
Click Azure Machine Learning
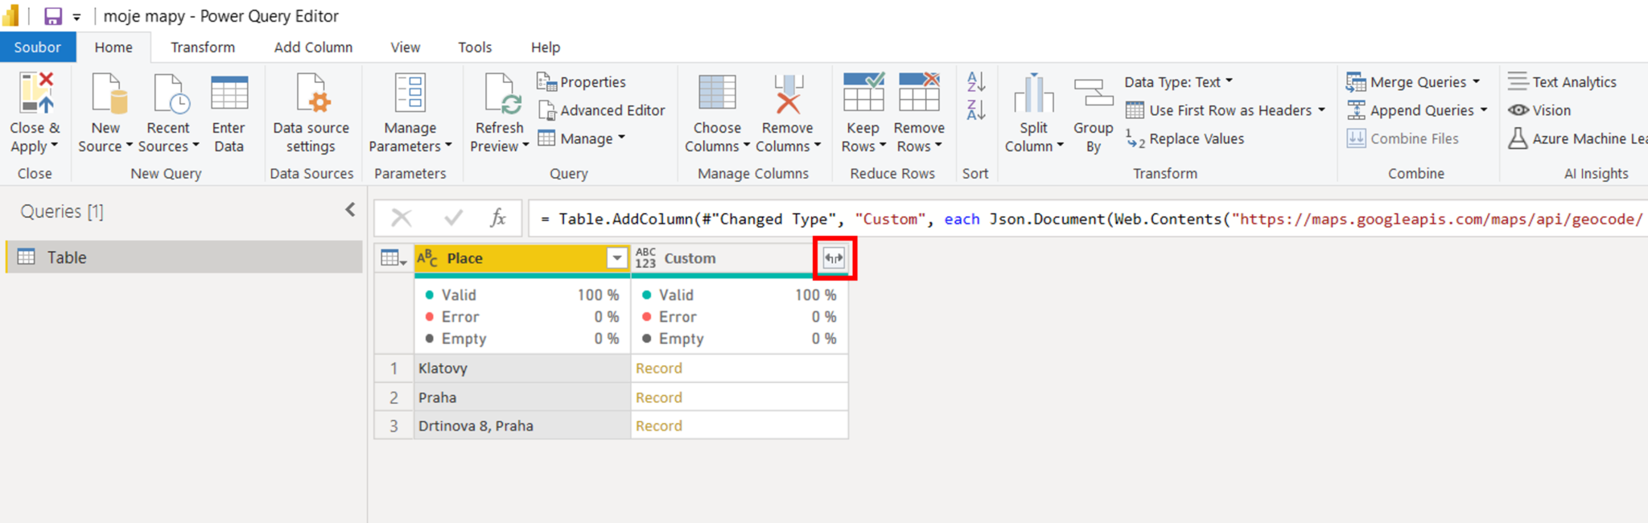(x=1578, y=138)
